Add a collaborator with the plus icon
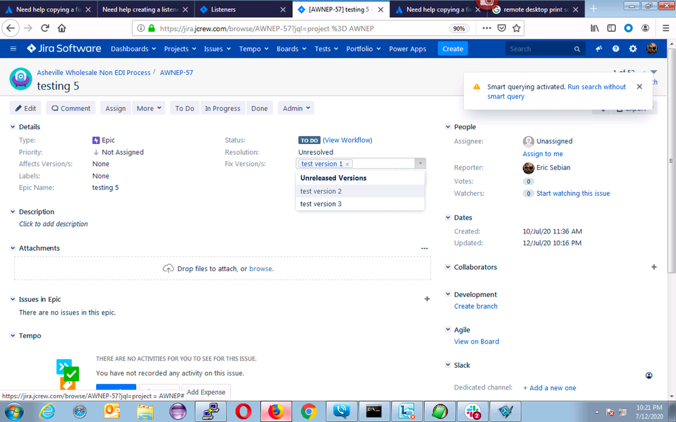676x422 pixels. [654, 267]
